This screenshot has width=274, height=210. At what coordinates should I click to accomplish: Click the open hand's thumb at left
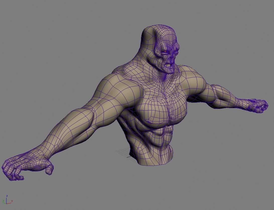(x=49, y=169)
